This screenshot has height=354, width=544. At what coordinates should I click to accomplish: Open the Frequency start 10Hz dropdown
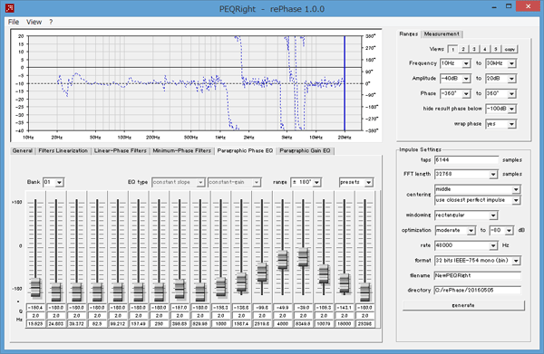point(455,63)
